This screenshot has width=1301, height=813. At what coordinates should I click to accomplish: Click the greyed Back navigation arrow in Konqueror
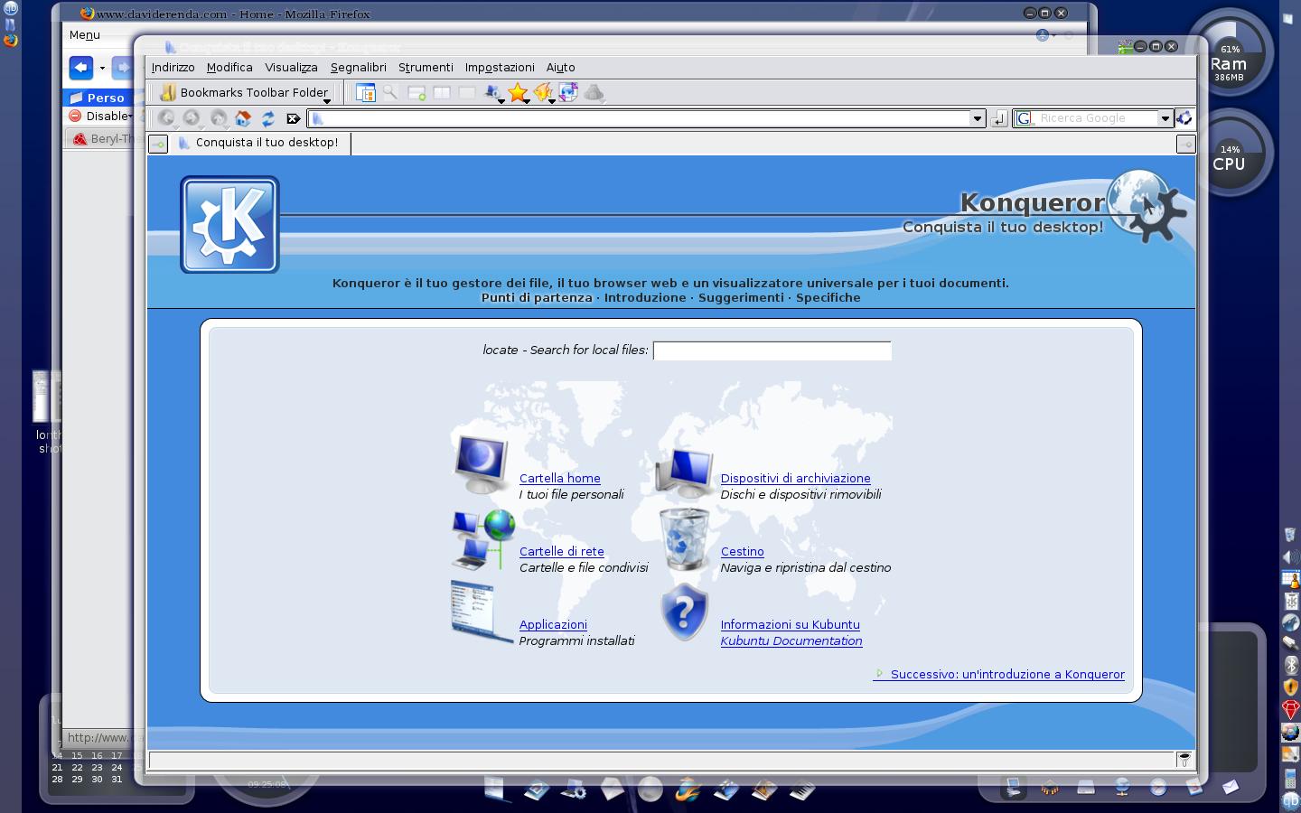(x=166, y=118)
